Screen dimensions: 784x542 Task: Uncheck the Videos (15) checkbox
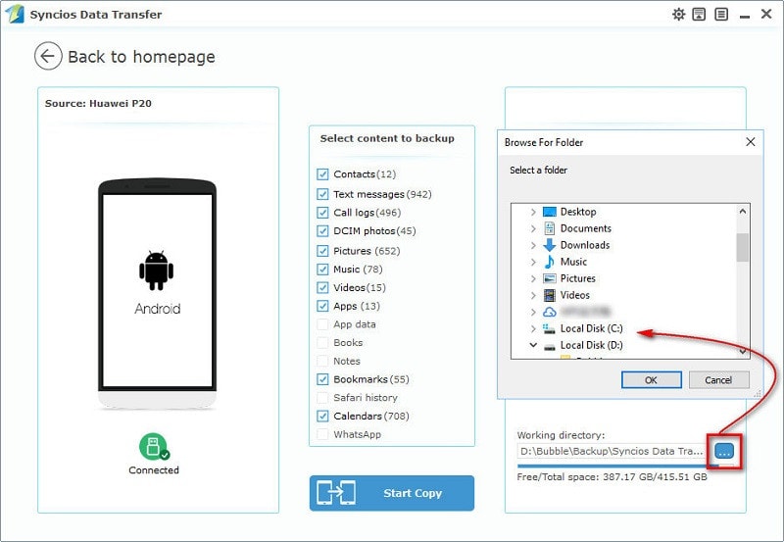pos(322,287)
